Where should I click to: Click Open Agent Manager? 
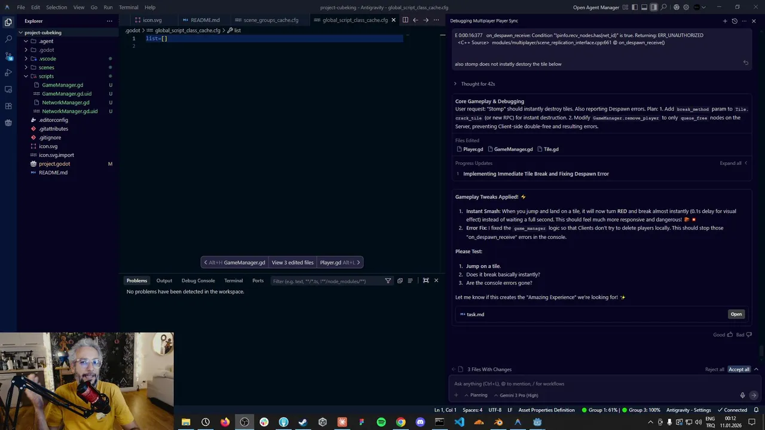click(596, 7)
